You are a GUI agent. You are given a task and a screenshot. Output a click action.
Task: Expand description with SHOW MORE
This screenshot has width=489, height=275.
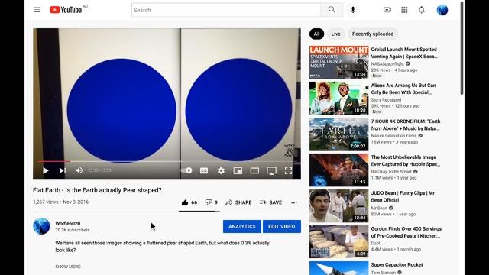click(x=68, y=267)
